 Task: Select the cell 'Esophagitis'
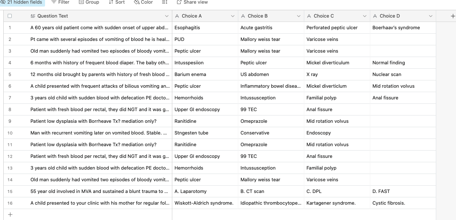[x=205, y=28]
